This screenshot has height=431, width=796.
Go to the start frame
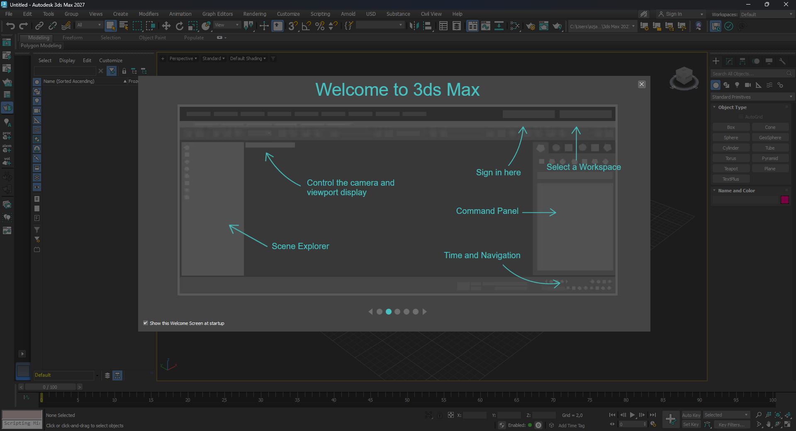(612, 415)
